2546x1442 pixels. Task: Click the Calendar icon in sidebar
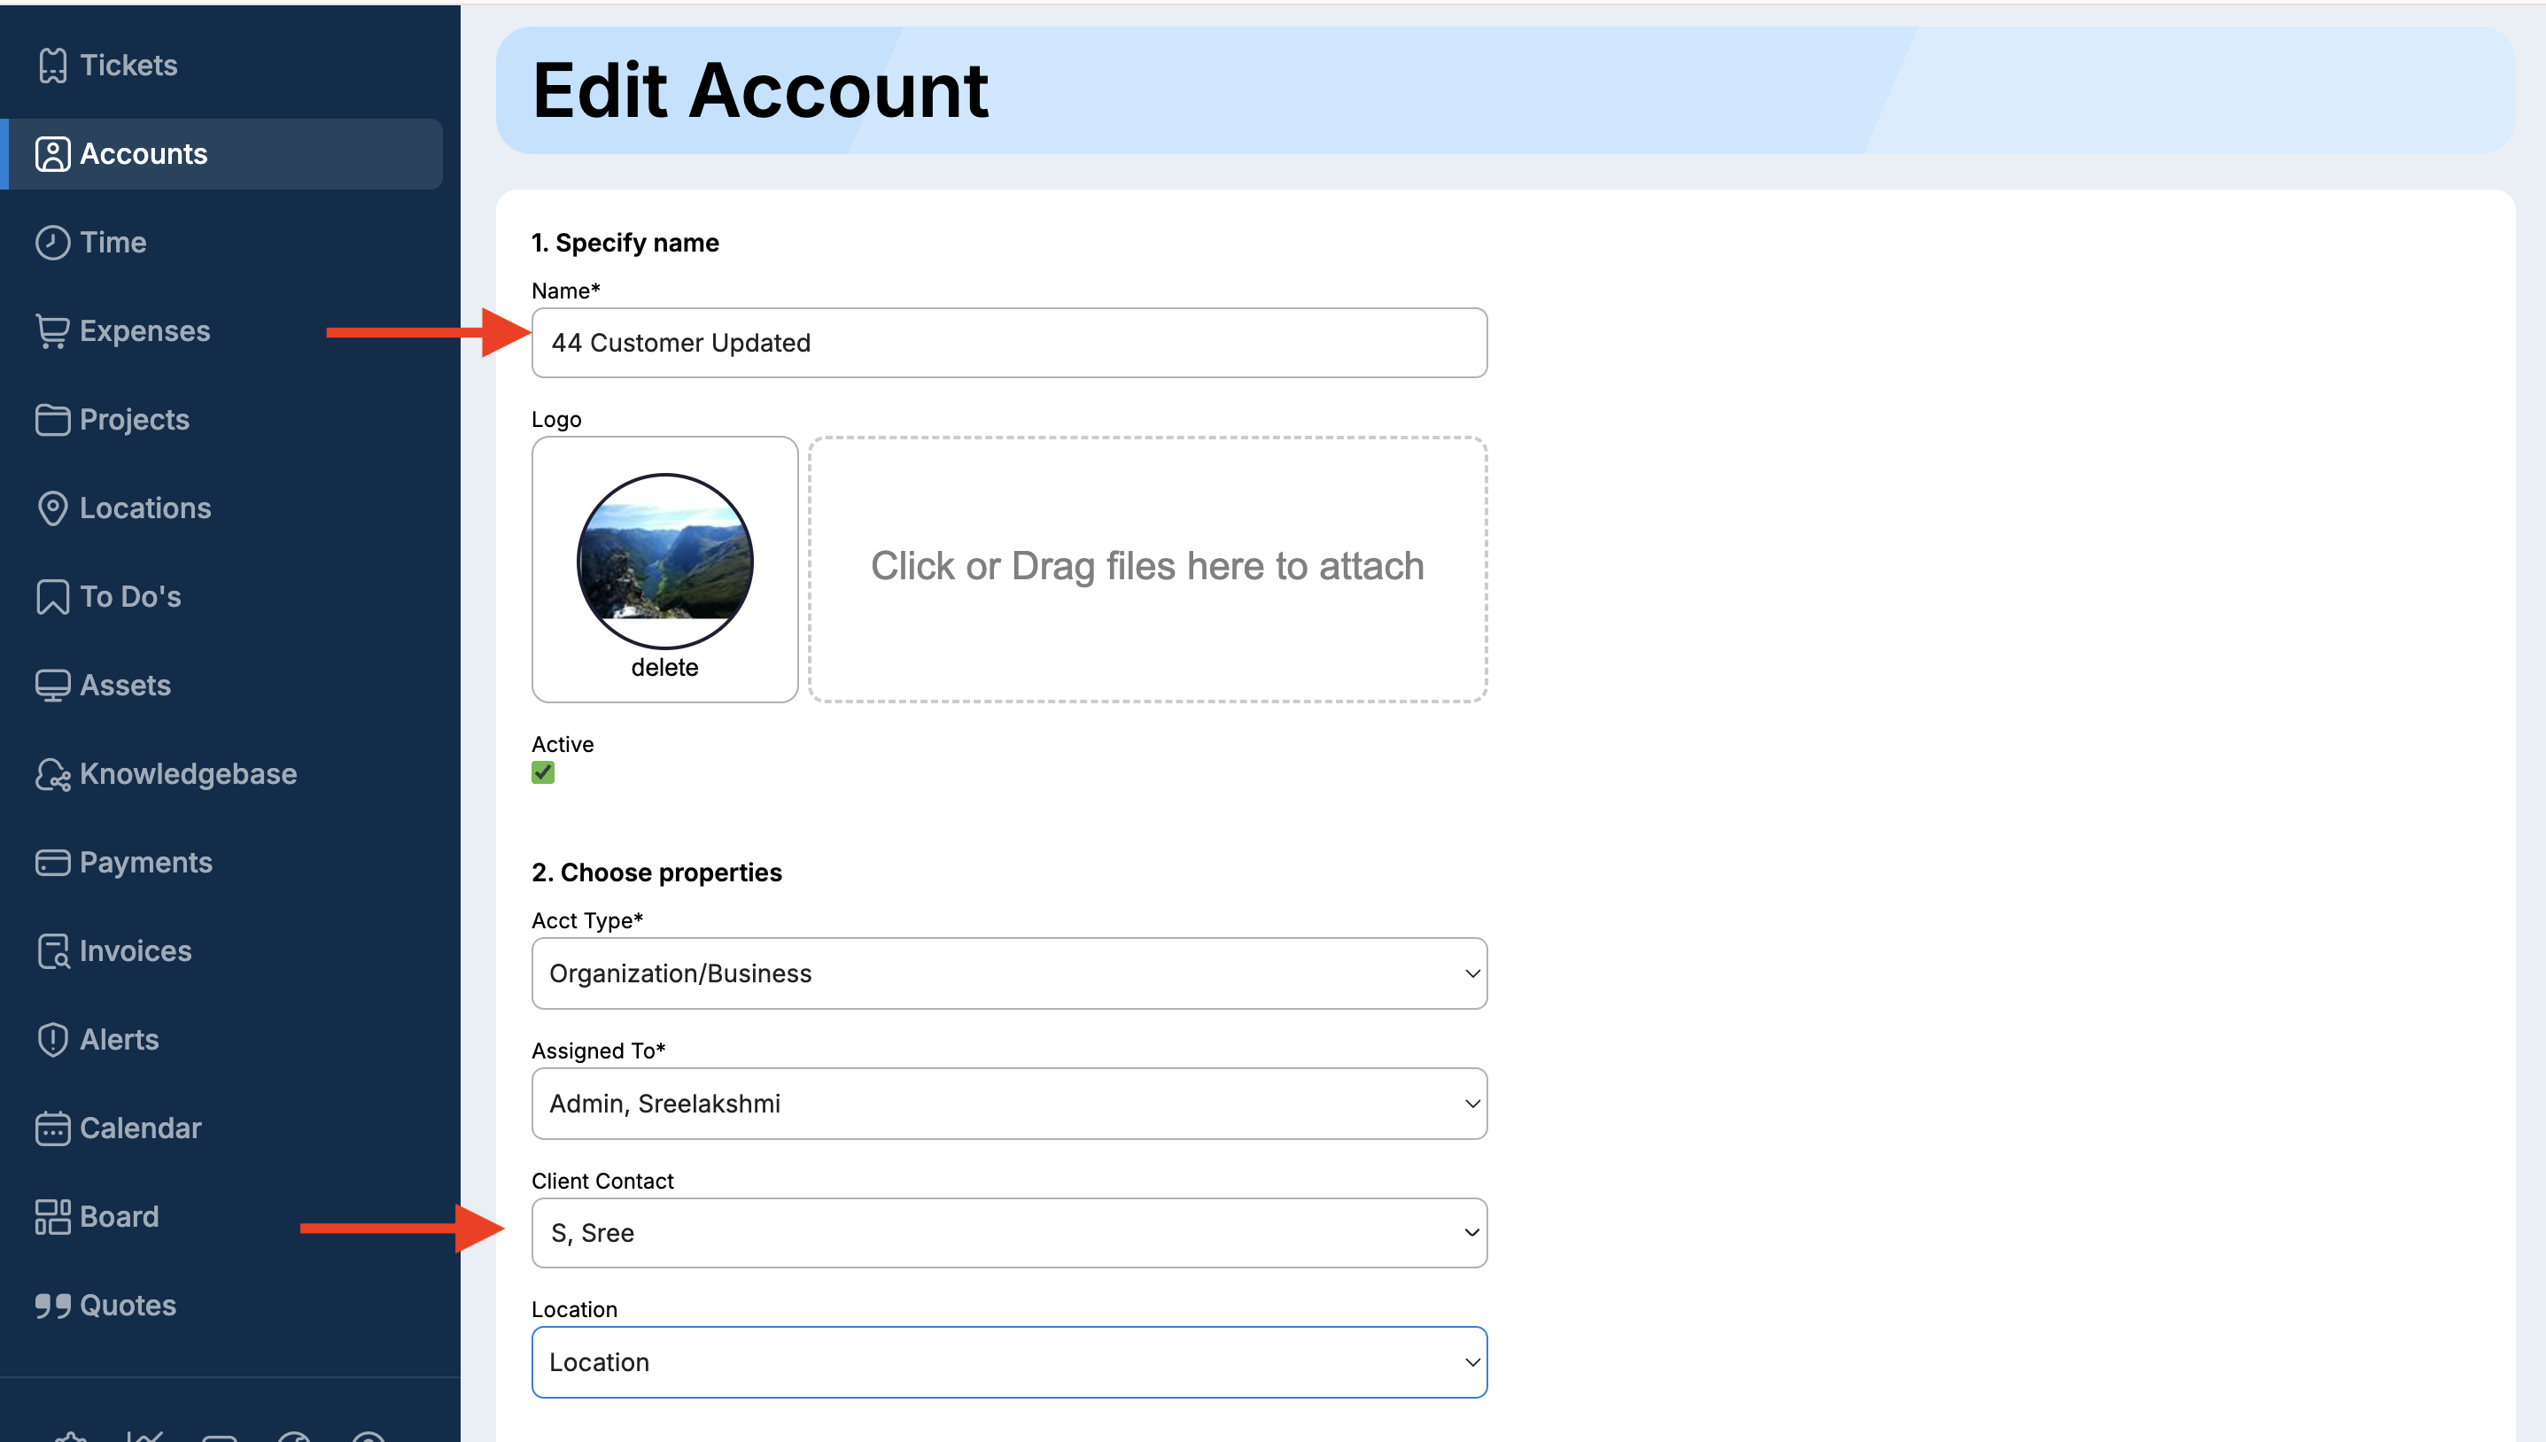click(51, 1128)
